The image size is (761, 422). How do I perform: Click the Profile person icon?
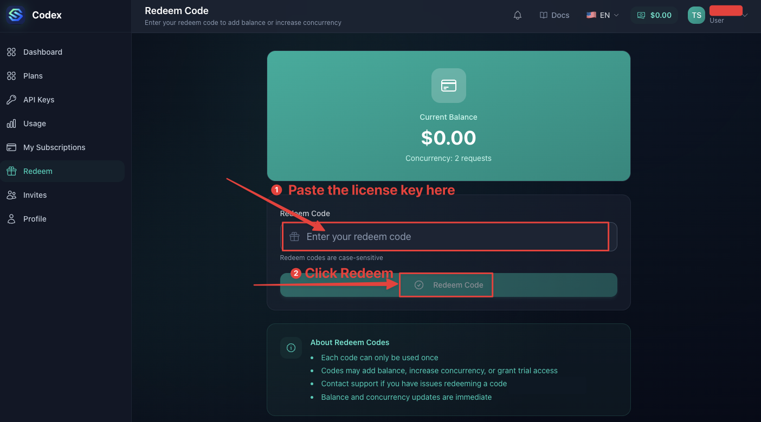tap(11, 219)
